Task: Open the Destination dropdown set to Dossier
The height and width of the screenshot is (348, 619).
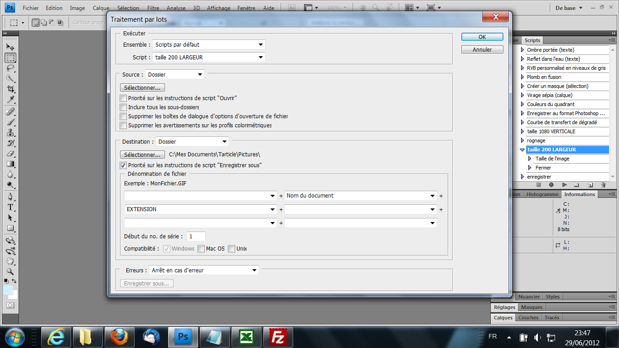Action: (192, 142)
